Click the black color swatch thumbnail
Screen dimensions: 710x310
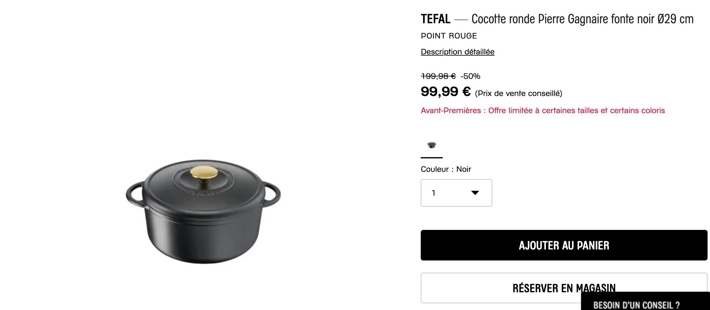pos(431,145)
